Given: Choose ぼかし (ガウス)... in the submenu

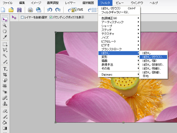Looking at the screenshot, I should click(153, 57).
